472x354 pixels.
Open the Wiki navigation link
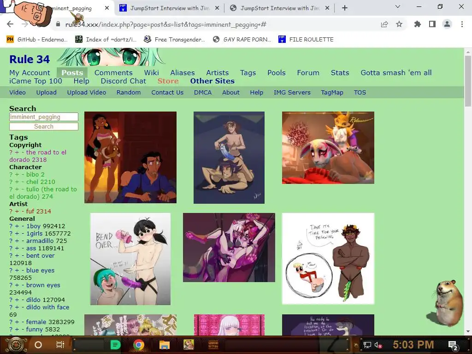151,72
